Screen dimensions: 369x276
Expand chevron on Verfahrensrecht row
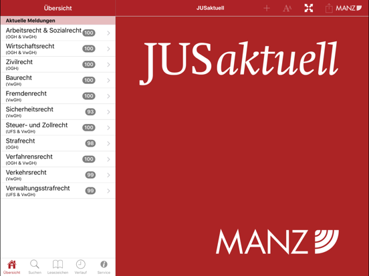click(x=108, y=159)
